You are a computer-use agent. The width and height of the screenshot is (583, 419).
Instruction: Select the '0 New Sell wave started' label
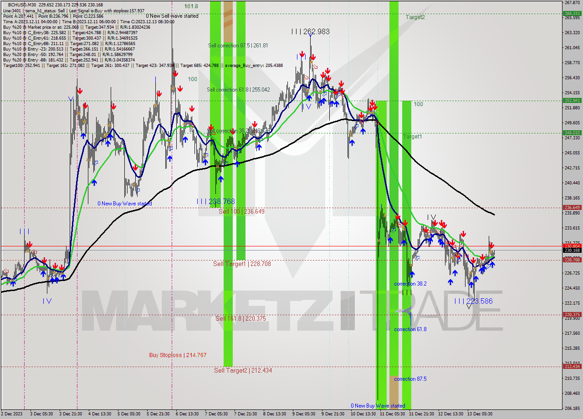[172, 16]
